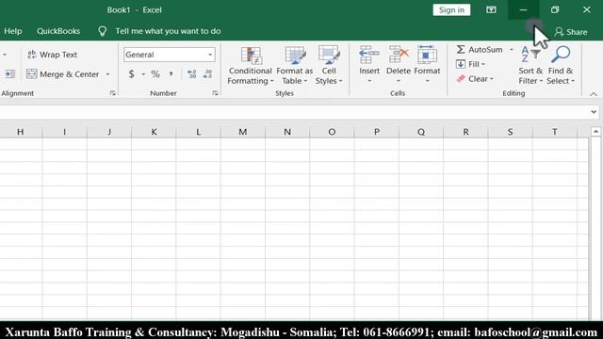603x339 pixels.
Task: Click Tell me what you want to do
Action: click(168, 31)
